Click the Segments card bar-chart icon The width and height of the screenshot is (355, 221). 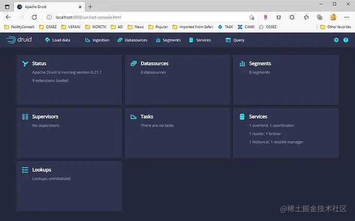242,64
